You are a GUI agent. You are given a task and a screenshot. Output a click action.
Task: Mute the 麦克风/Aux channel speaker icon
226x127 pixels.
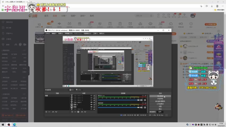(x=142, y=100)
